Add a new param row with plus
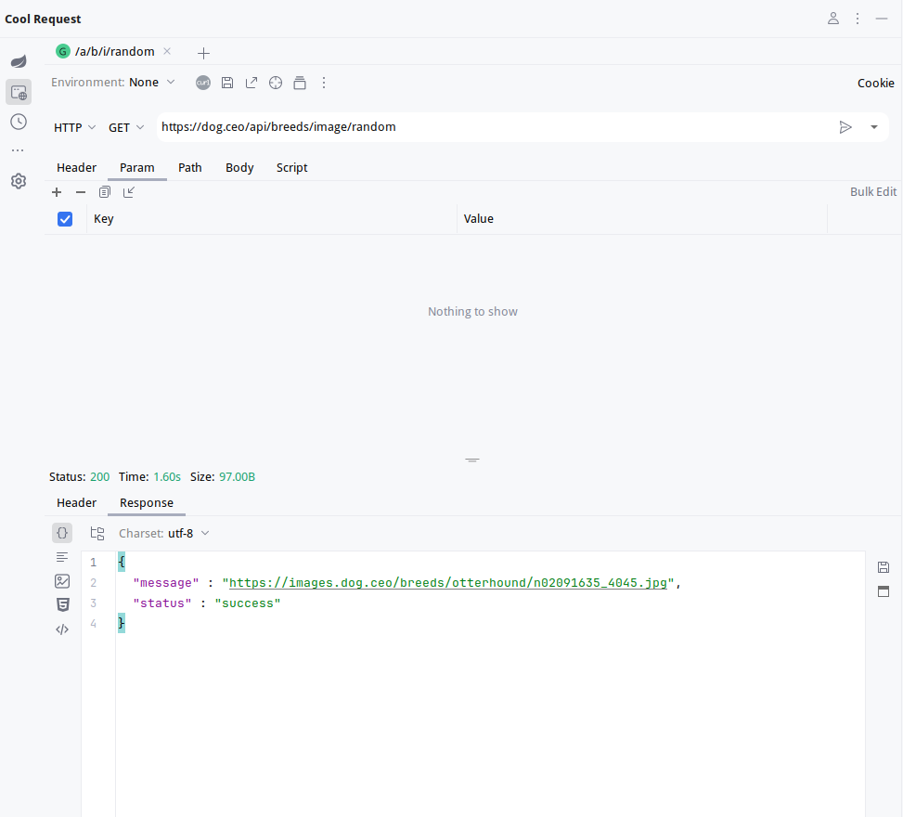Screen dimensions: 903x817 point(57,192)
